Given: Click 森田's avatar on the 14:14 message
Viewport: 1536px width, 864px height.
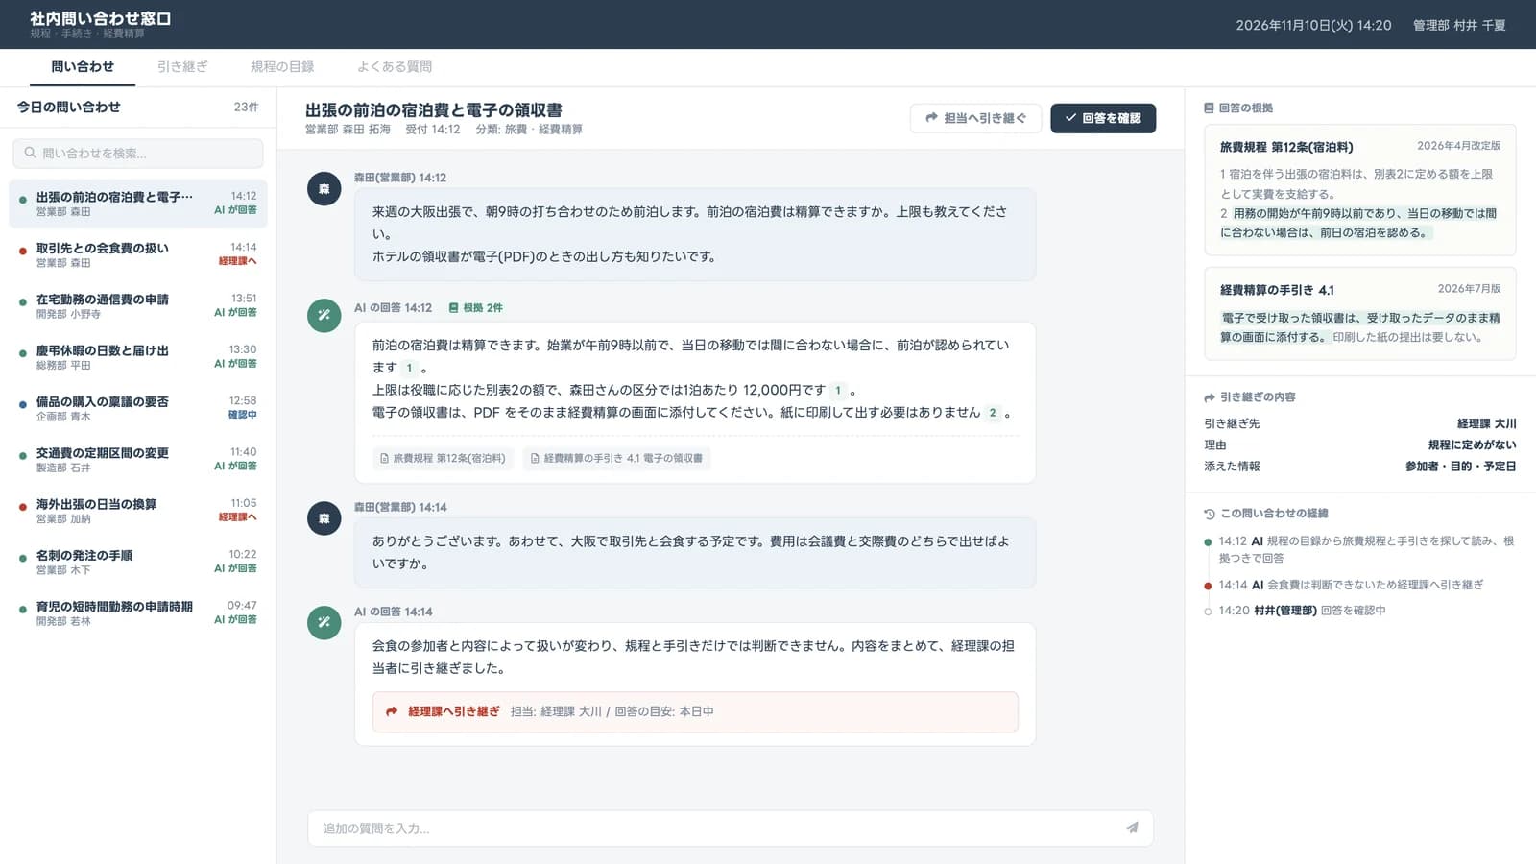Looking at the screenshot, I should 324,517.
